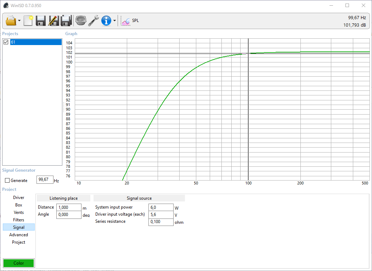Click the Listening place header
This screenshot has width=372, height=271.
[63, 198]
